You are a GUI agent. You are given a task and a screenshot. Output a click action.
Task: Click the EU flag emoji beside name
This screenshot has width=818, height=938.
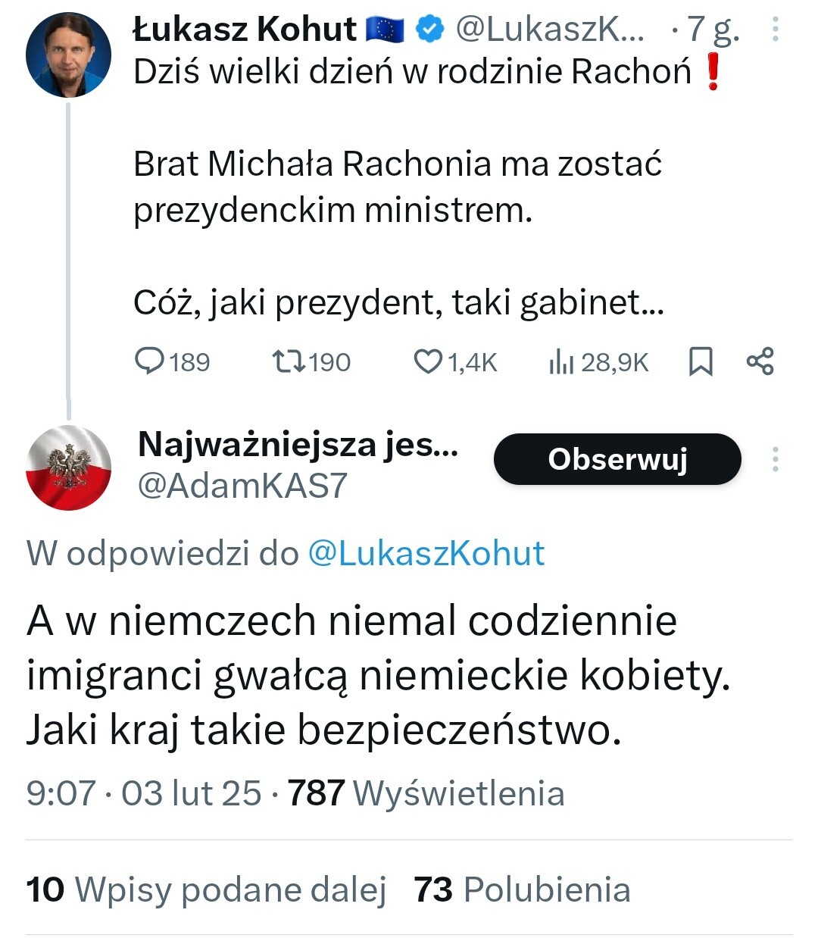tap(386, 30)
